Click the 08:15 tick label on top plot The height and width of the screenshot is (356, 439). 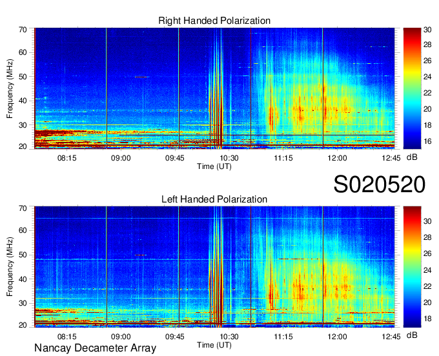67,158
